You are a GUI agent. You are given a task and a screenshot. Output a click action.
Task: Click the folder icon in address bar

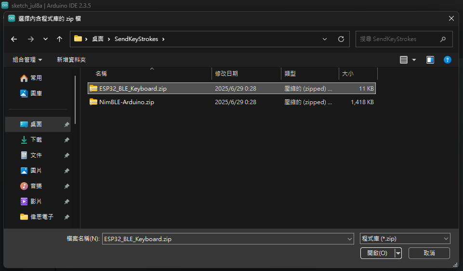(78, 39)
